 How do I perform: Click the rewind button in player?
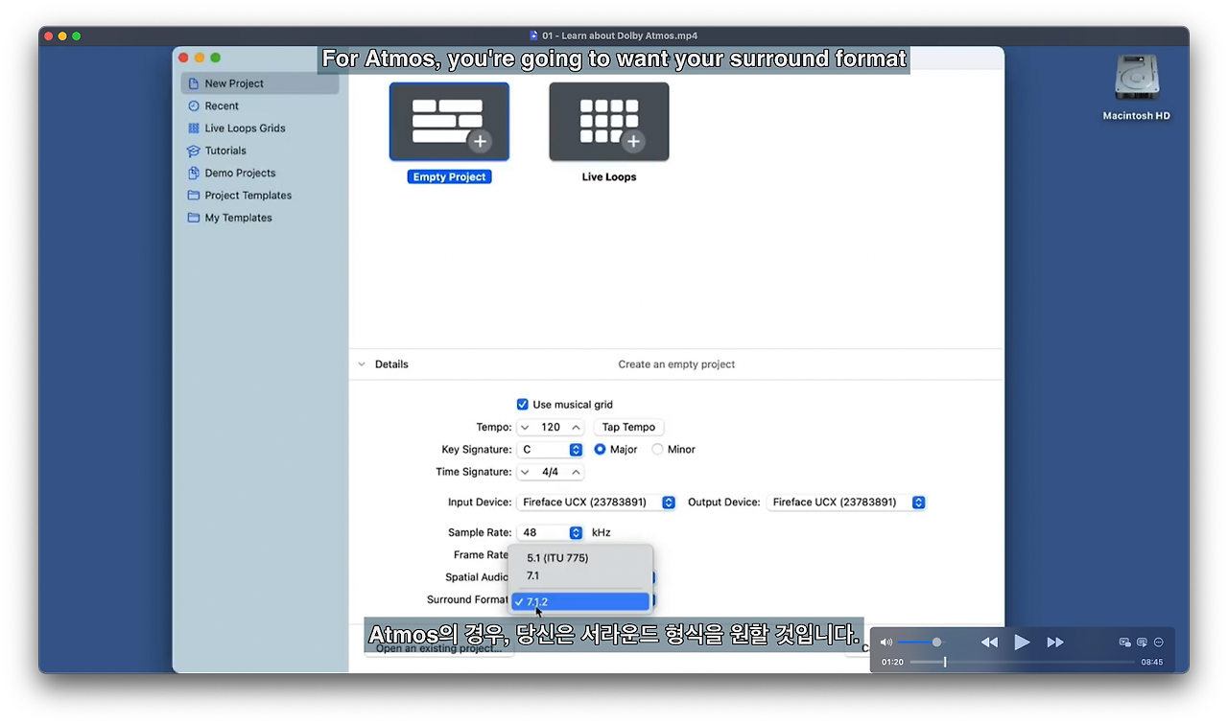point(989,643)
